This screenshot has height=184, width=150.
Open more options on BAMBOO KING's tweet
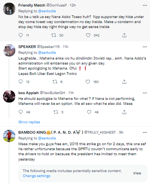tap(145, 133)
